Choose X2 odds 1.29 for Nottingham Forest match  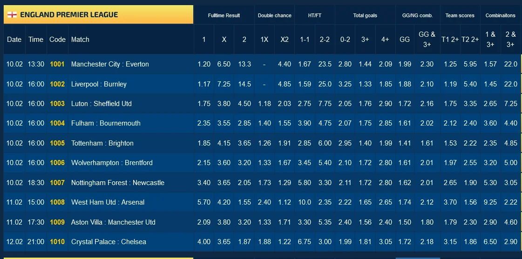click(x=285, y=183)
